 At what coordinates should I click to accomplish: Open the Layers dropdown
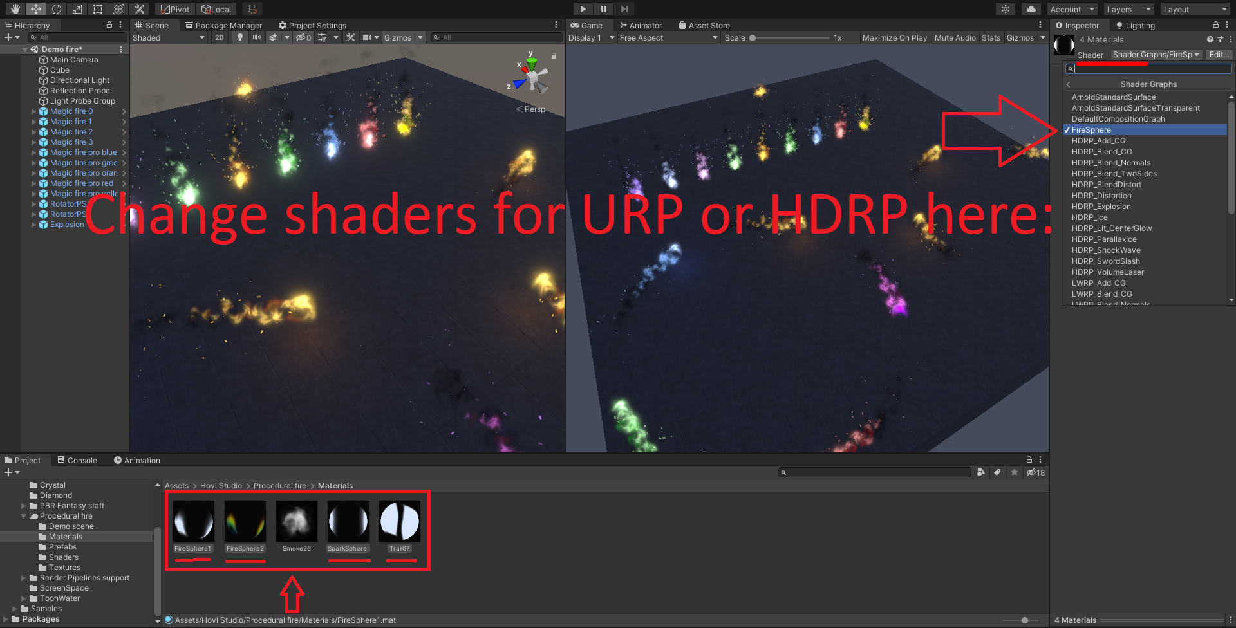1128,10
